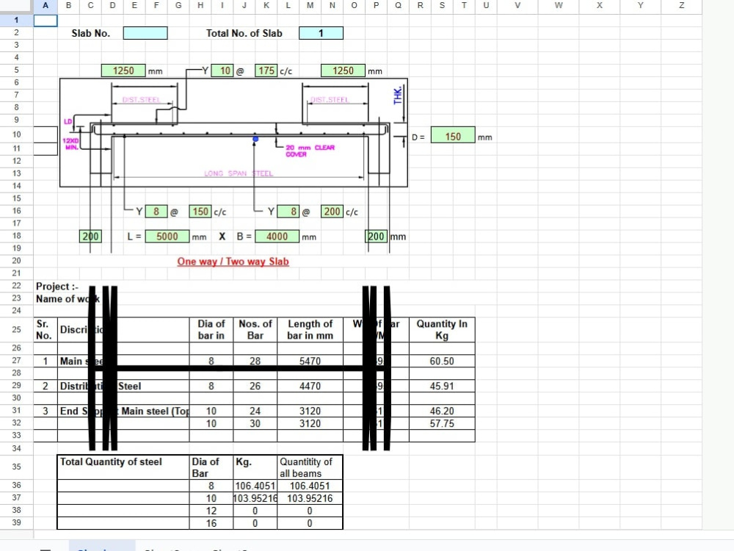Select the bar length value 5470
Viewport: 734px width, 551px height.
pos(310,361)
